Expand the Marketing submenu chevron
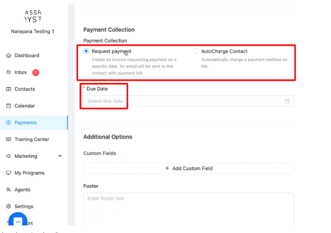The width and height of the screenshot is (331, 233). [60, 156]
